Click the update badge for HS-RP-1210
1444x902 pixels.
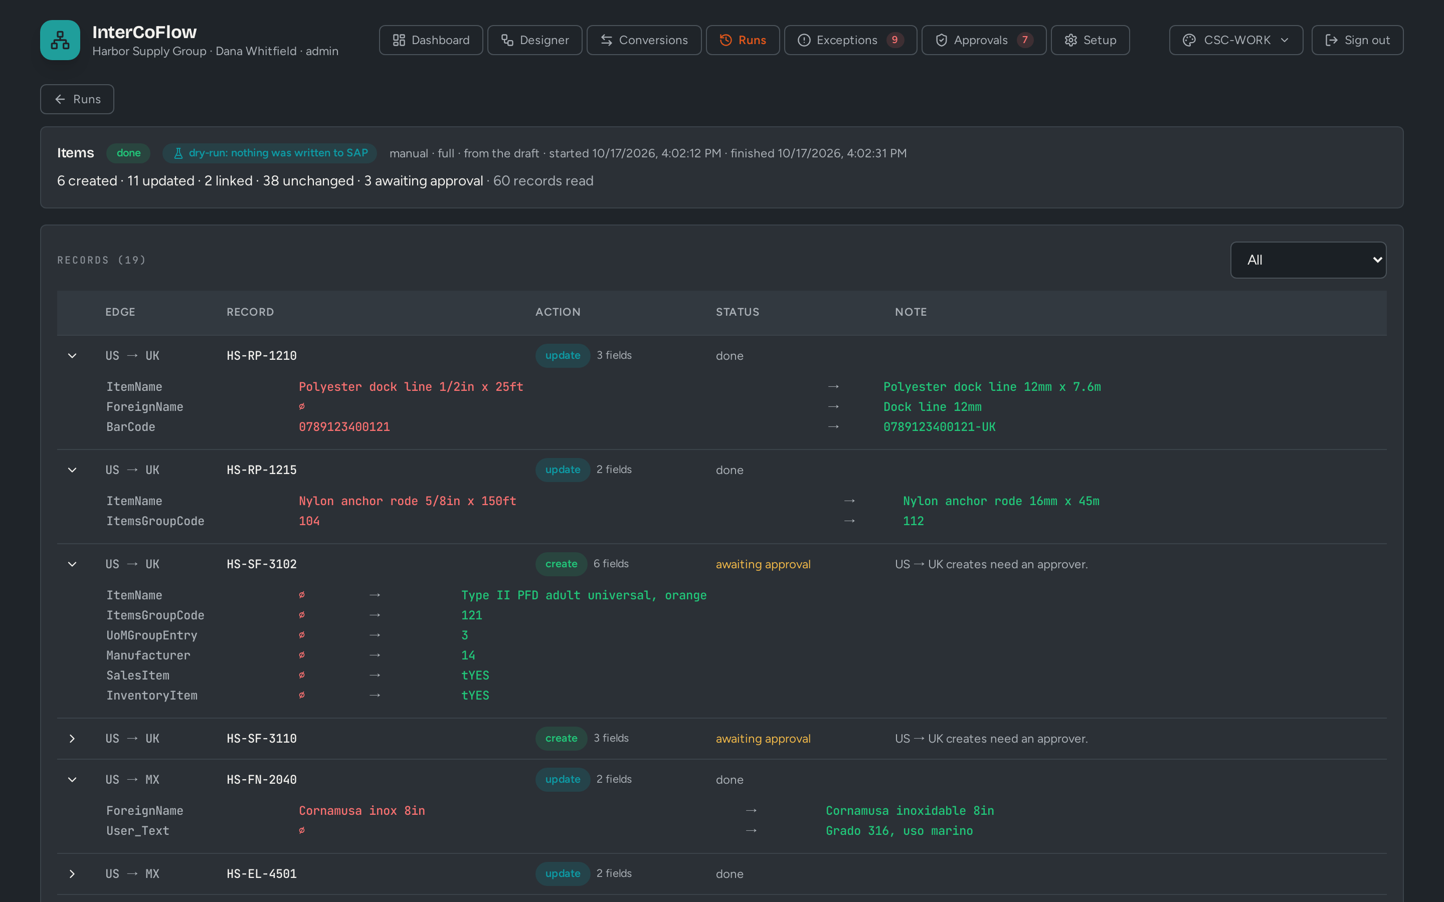(562, 356)
